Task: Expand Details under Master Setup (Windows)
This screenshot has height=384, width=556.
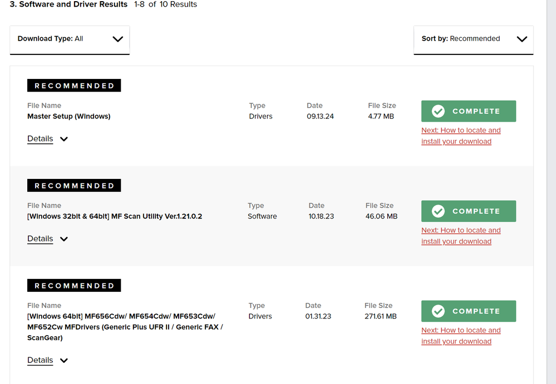Action: (x=40, y=139)
